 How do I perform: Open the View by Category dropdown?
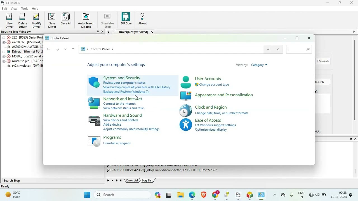pos(259,65)
